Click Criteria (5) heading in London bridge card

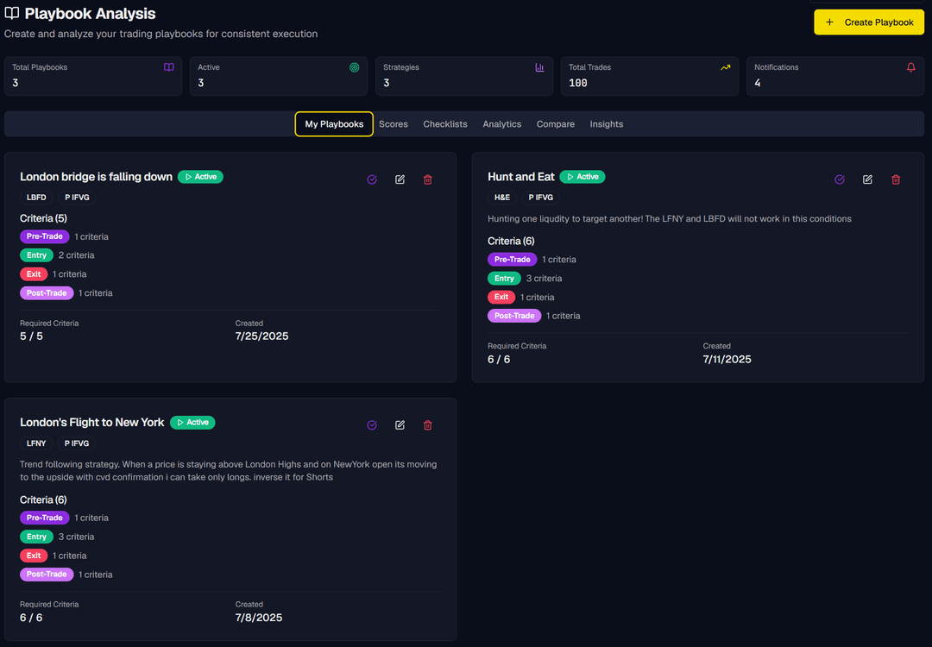point(43,218)
